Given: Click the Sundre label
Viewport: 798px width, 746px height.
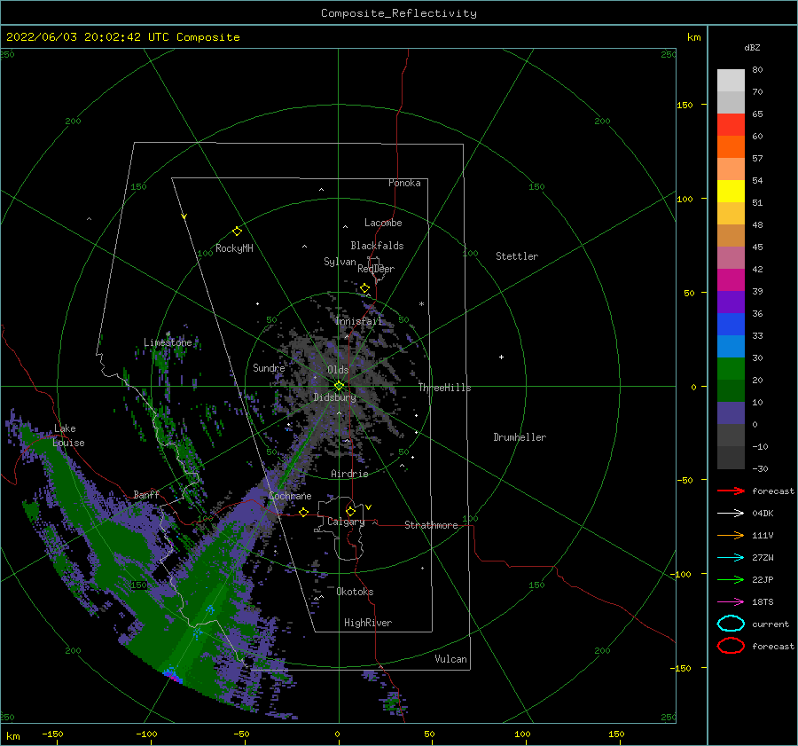Looking at the screenshot, I should coord(269,367).
